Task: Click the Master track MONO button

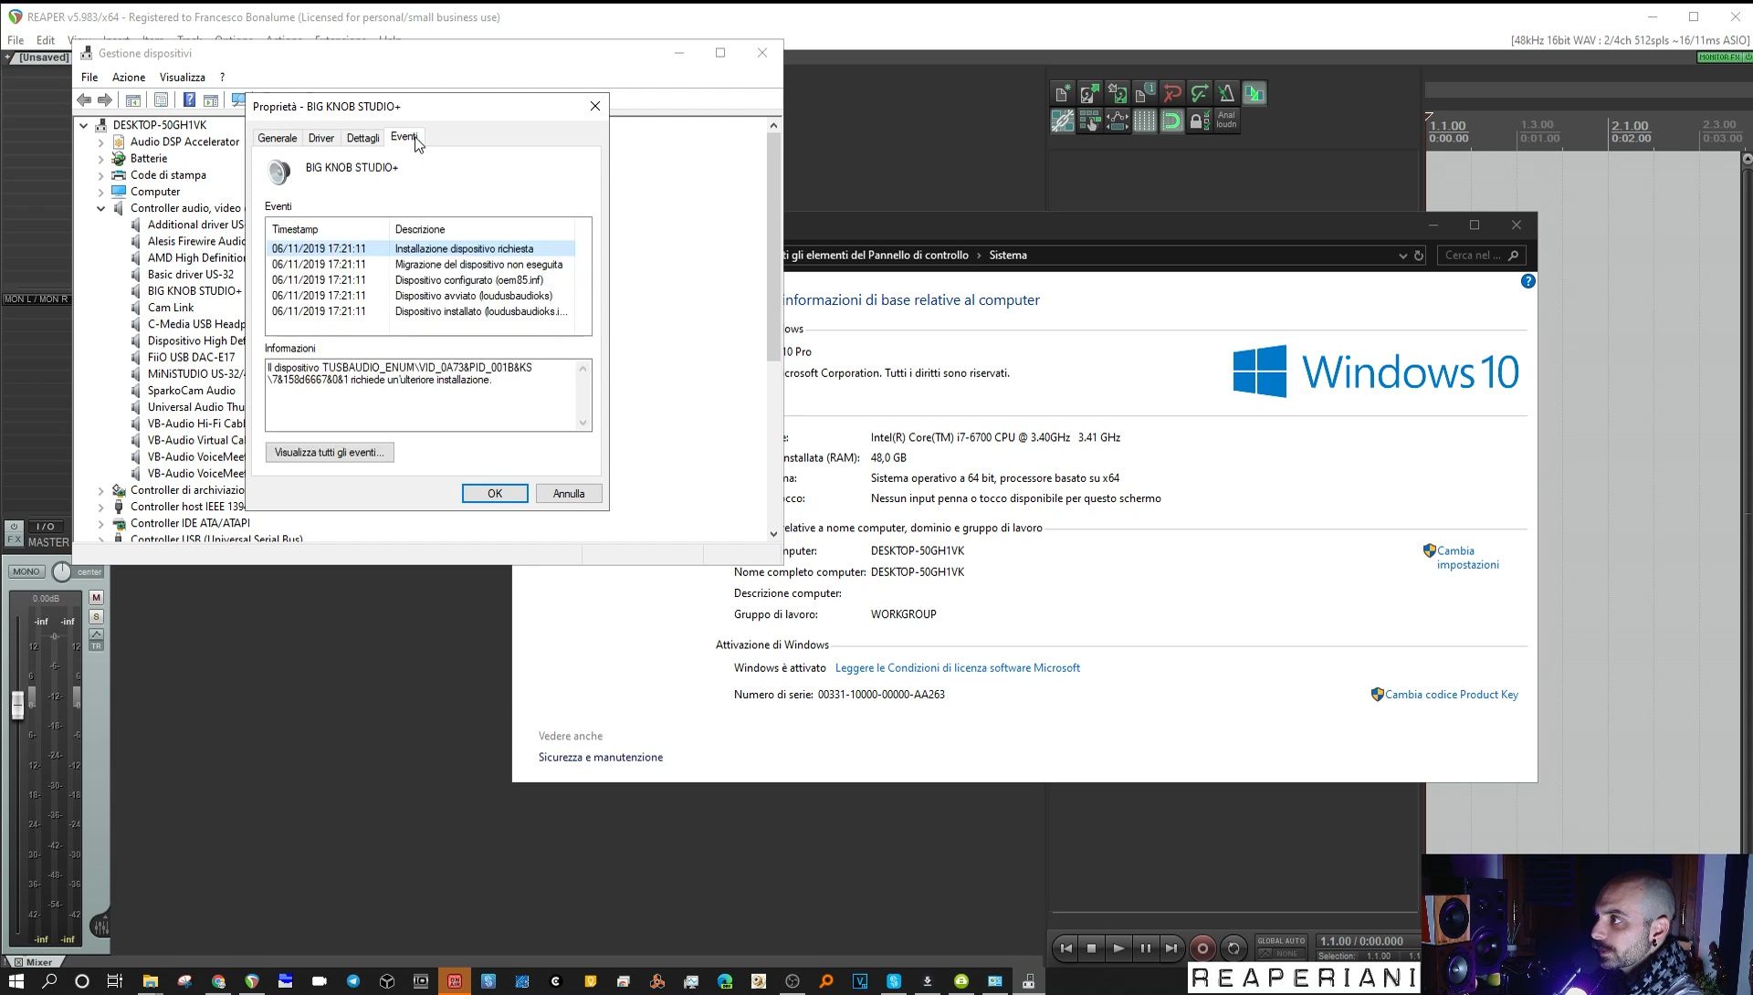Action: 26,572
